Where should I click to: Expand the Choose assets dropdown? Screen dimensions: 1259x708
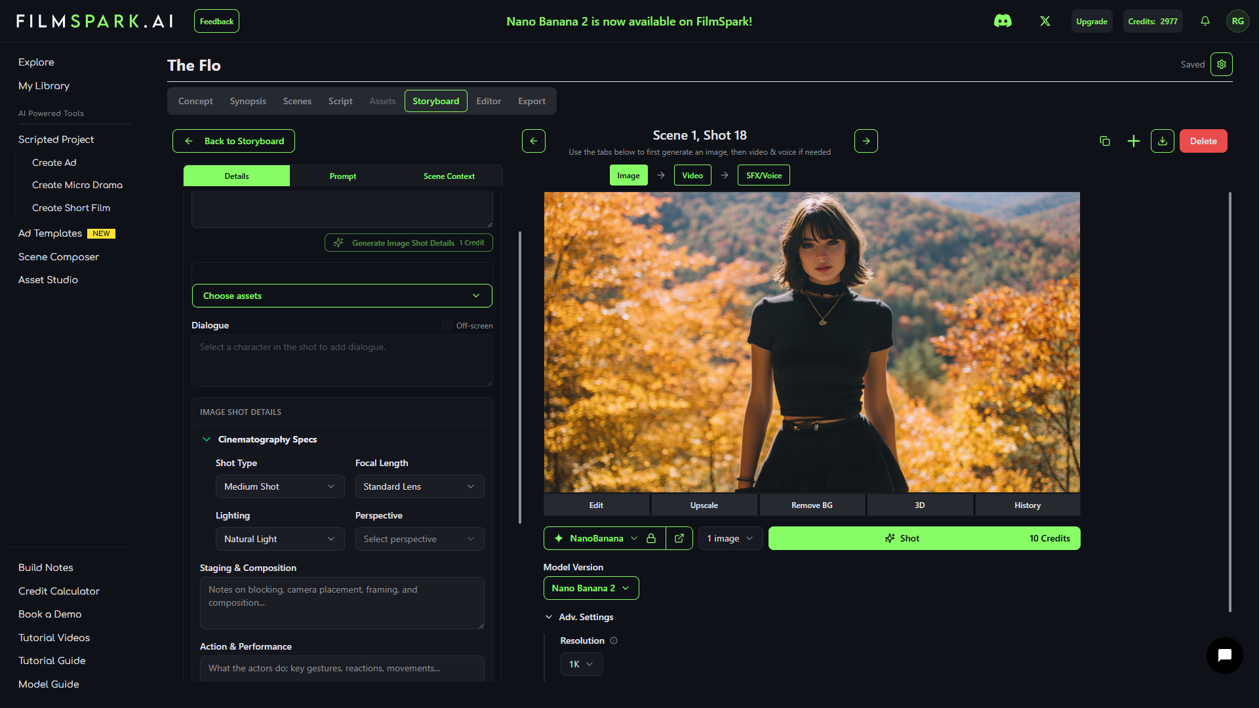pos(342,296)
